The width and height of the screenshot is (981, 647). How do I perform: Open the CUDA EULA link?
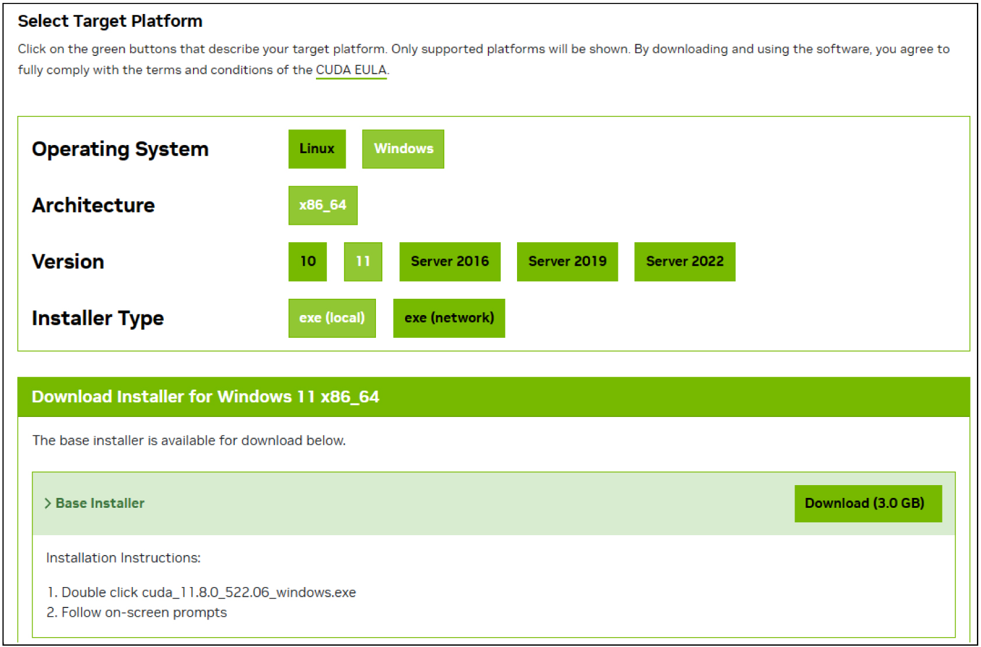coord(351,70)
